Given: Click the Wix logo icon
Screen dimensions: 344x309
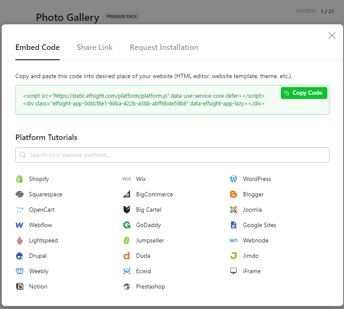Looking at the screenshot, I should 126,179.
